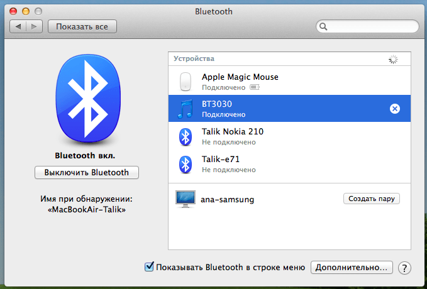This screenshot has width=427, height=289.
Task: Click the Bluetooth вкл. status label
Action: click(85, 156)
